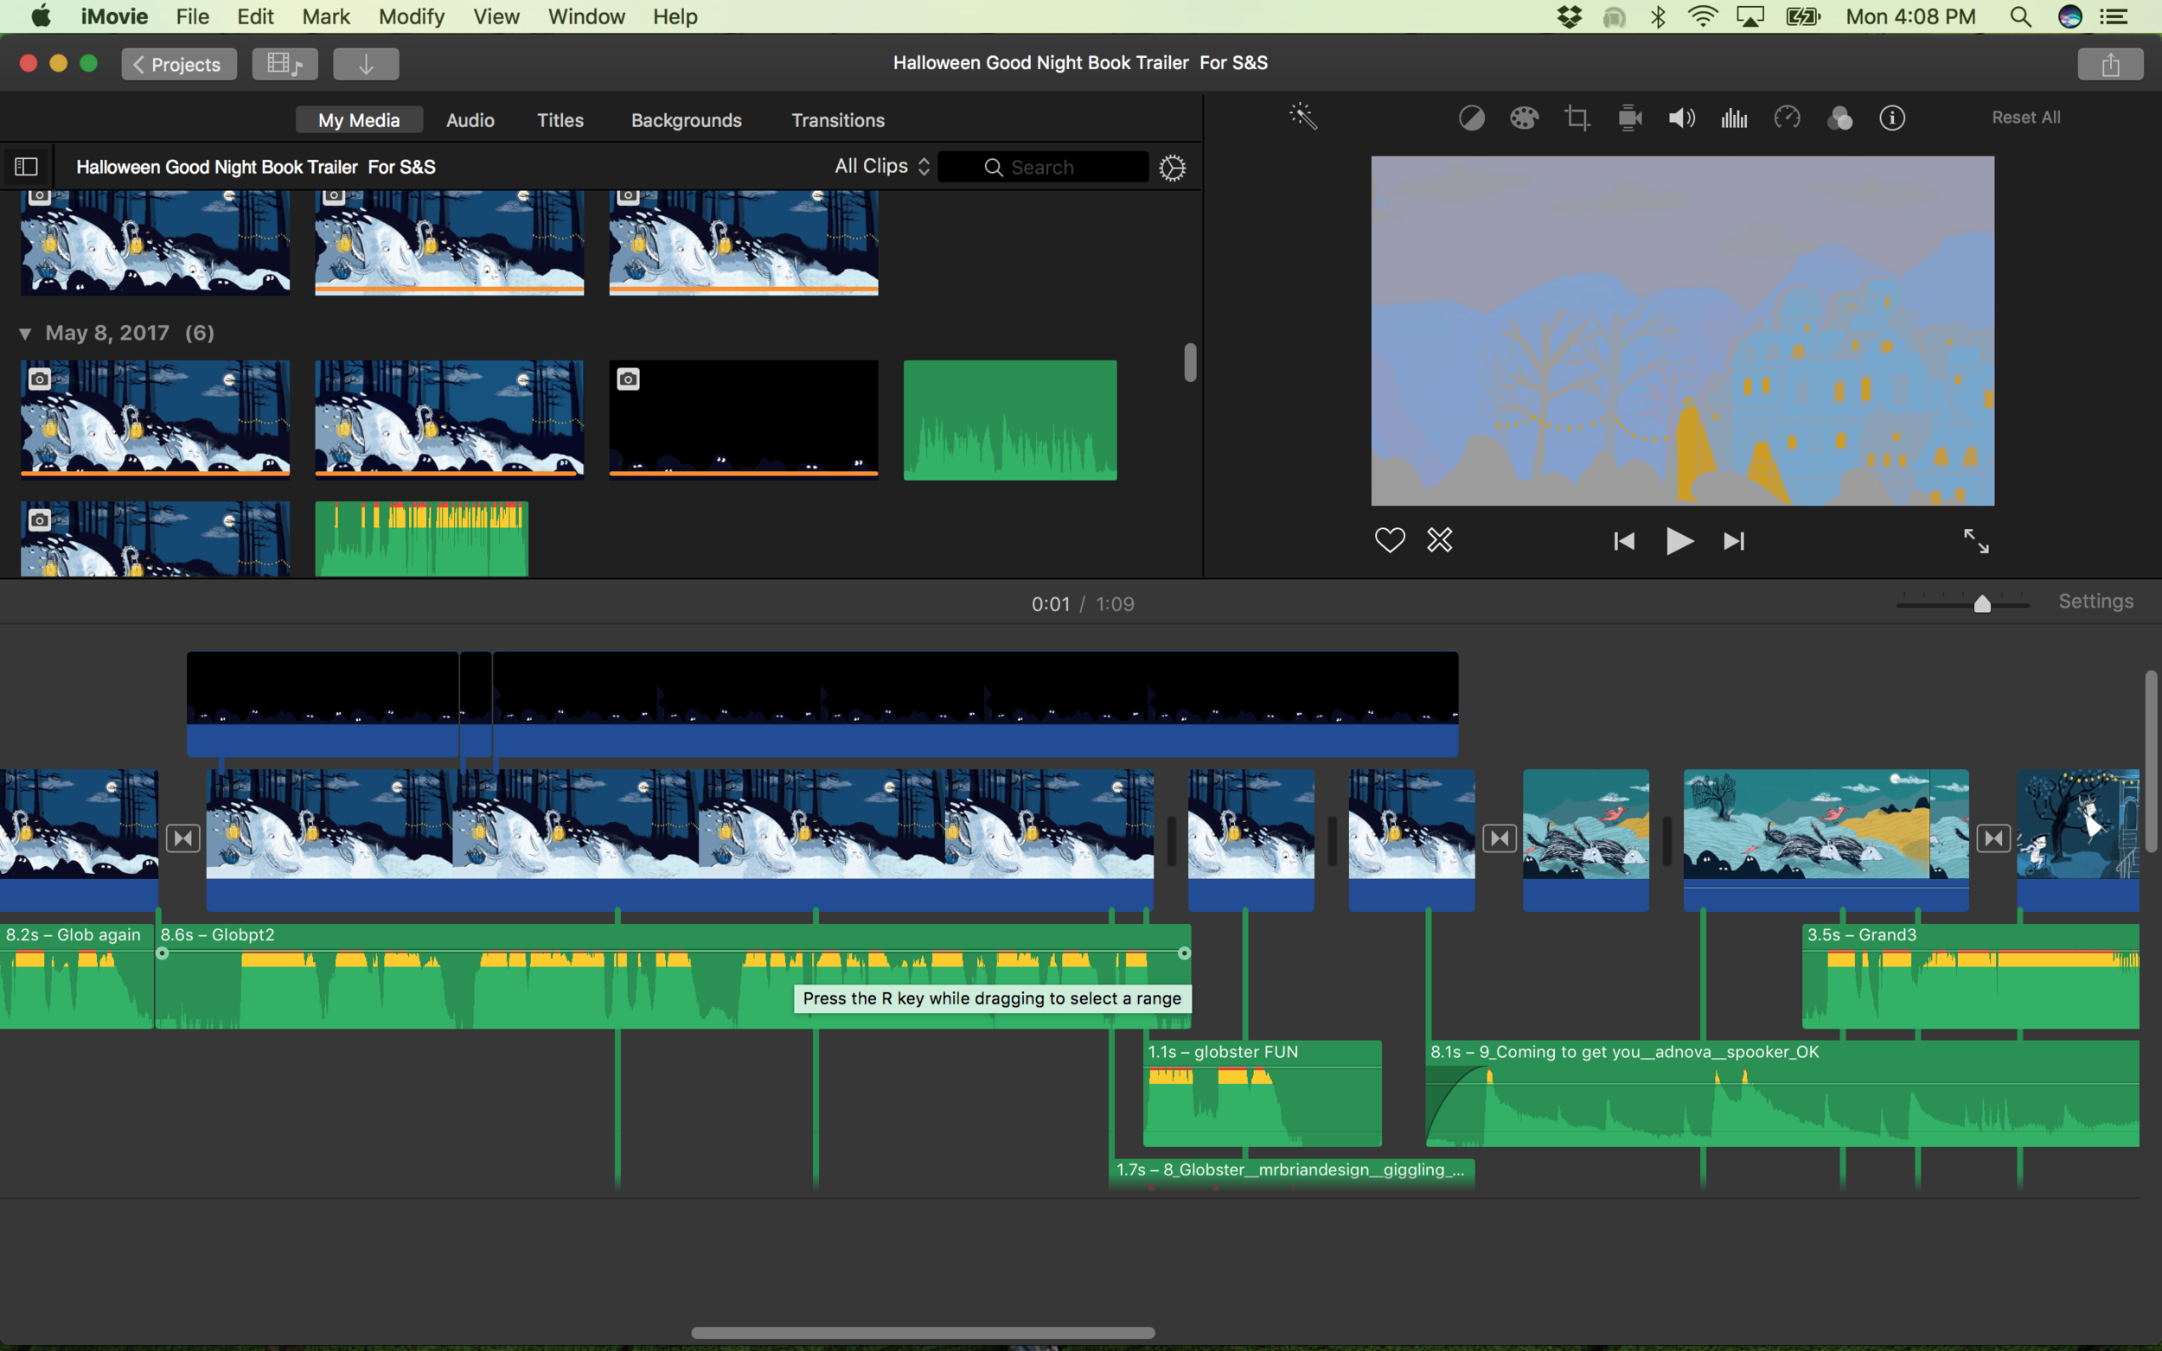Skip to next clip
Screen dimensions: 2162x1351
click(1734, 541)
